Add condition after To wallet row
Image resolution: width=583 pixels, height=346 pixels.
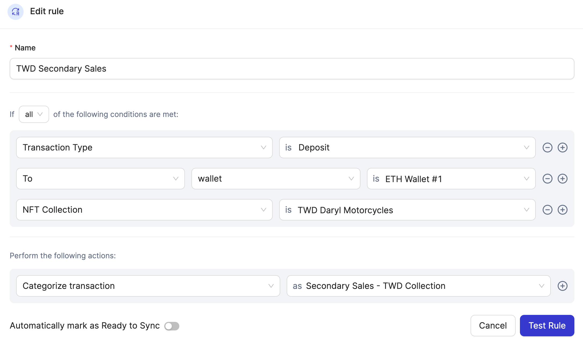tap(562, 179)
